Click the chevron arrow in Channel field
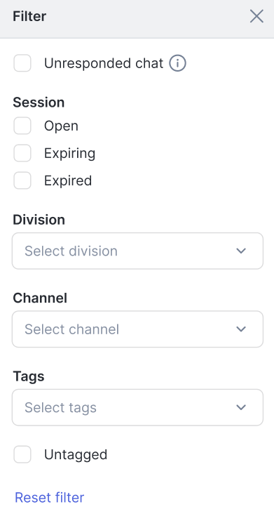Image resolution: width=274 pixels, height=521 pixels. [x=241, y=329]
